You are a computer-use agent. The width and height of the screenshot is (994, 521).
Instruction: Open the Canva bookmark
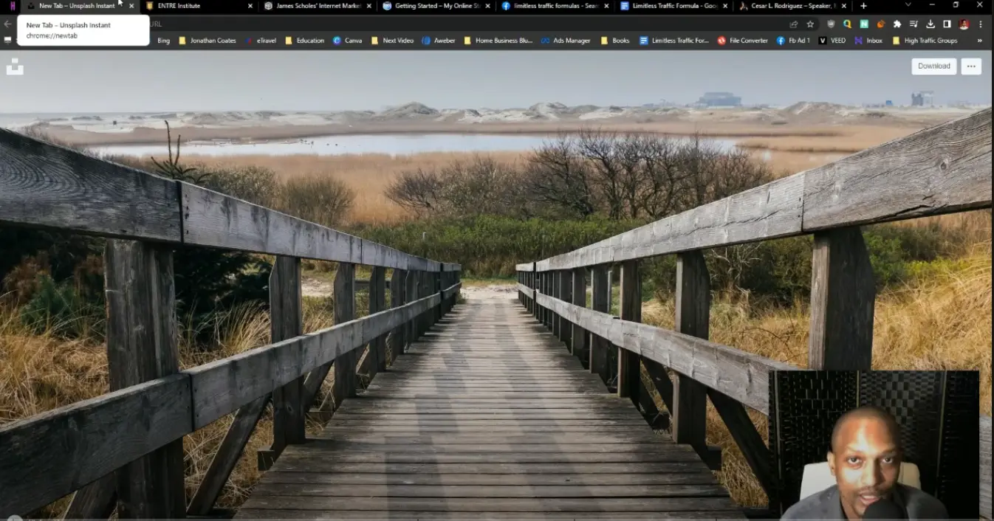(x=347, y=41)
